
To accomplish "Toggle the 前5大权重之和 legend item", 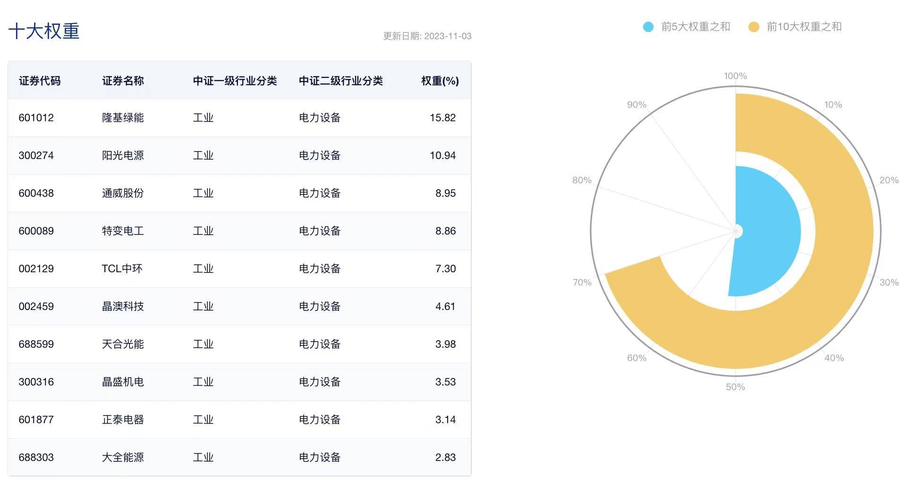I will point(695,27).
